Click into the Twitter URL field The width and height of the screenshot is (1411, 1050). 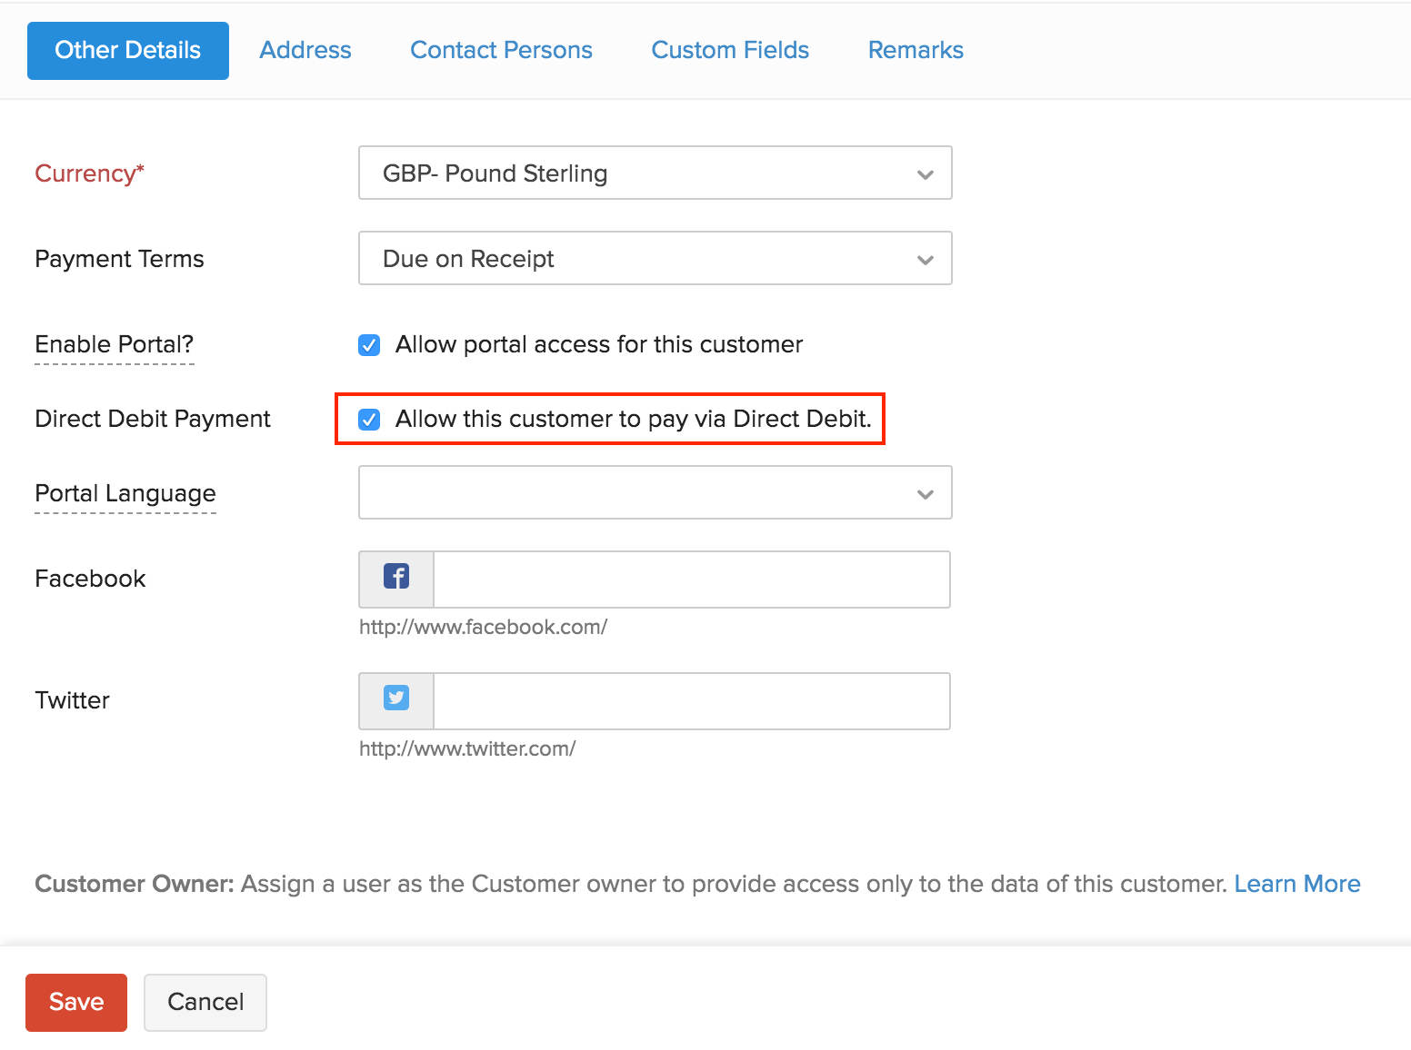point(691,700)
